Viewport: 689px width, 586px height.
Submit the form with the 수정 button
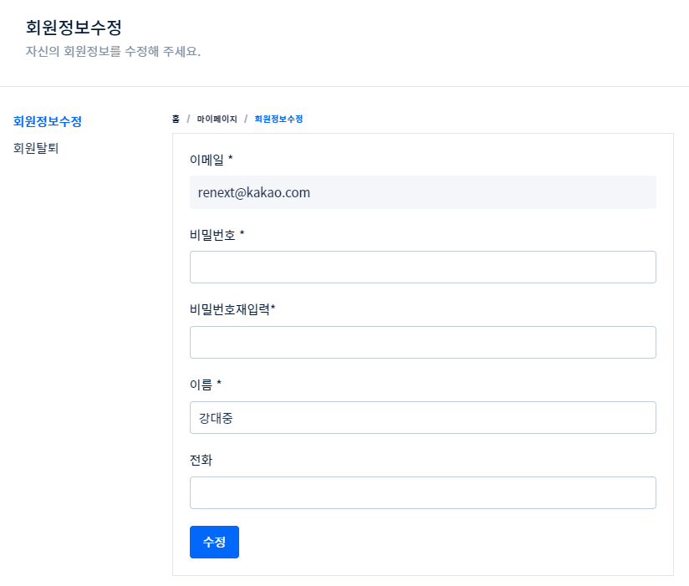214,542
